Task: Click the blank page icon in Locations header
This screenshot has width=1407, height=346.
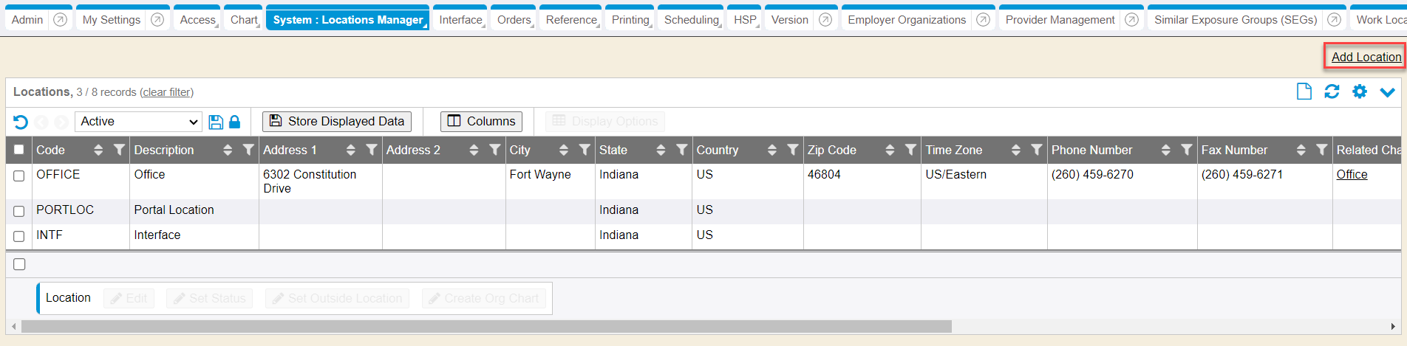Action: pos(1304,91)
